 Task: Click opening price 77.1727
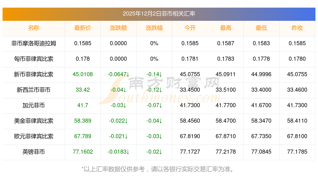(x=190, y=152)
